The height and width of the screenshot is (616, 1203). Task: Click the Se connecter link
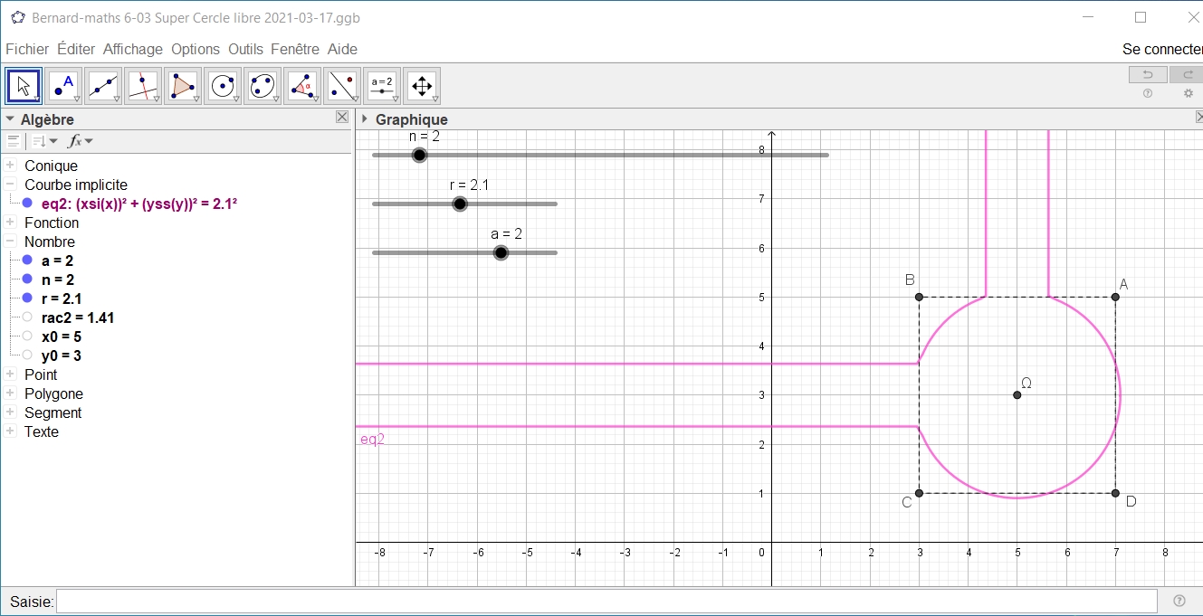1161,49
